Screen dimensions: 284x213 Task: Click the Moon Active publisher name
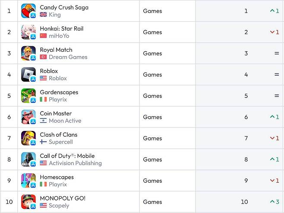click(65, 121)
